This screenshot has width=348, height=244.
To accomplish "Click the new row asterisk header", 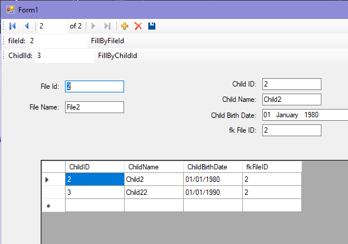I will point(54,206).
